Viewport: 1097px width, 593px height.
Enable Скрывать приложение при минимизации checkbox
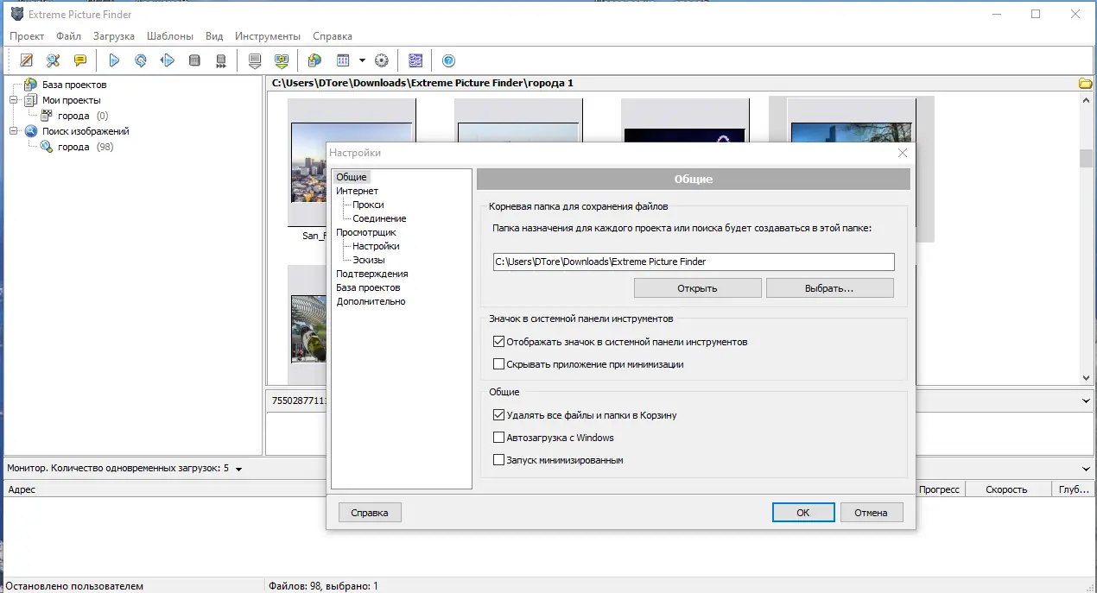[x=498, y=364]
